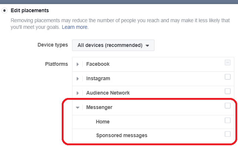Expand the Facebook platform arrow

coord(78,64)
